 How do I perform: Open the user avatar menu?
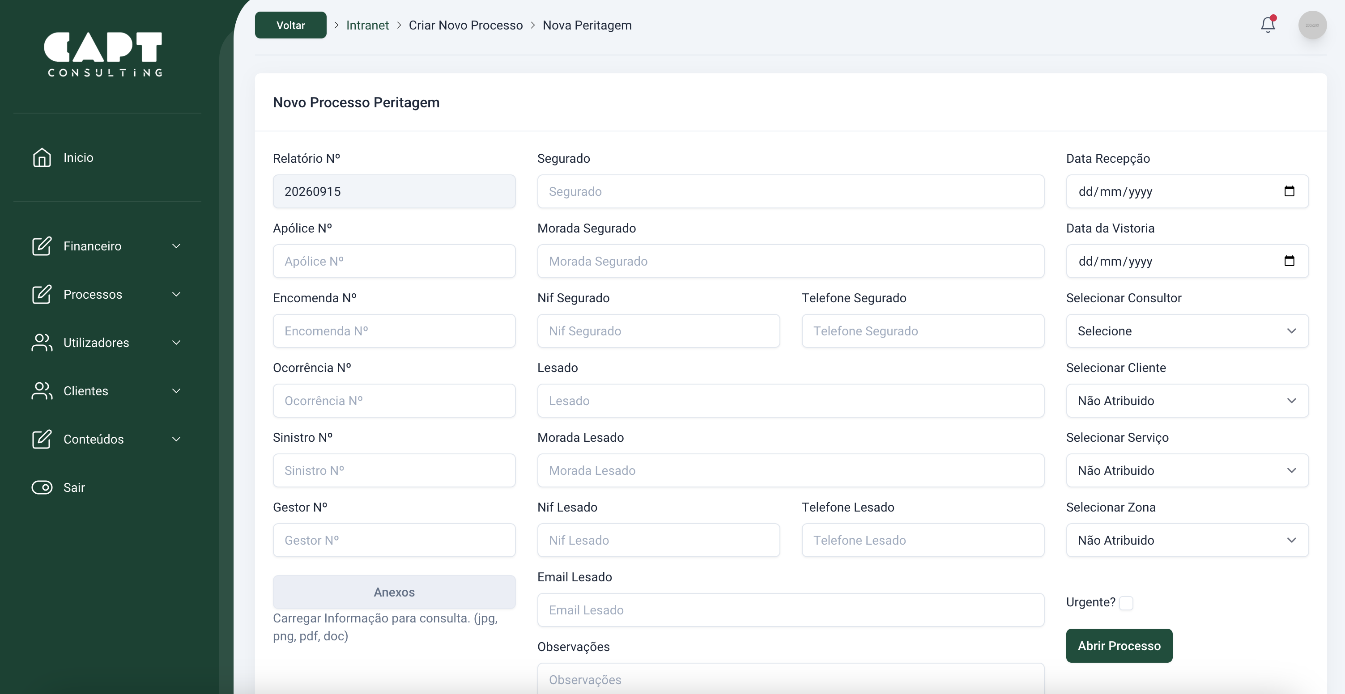1312,25
